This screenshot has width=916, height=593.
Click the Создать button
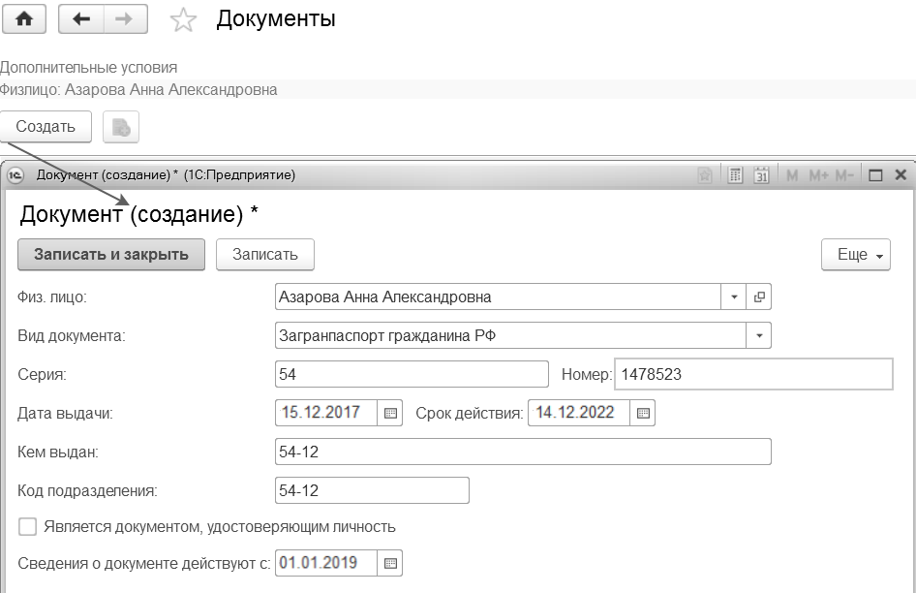pyautogui.click(x=46, y=127)
